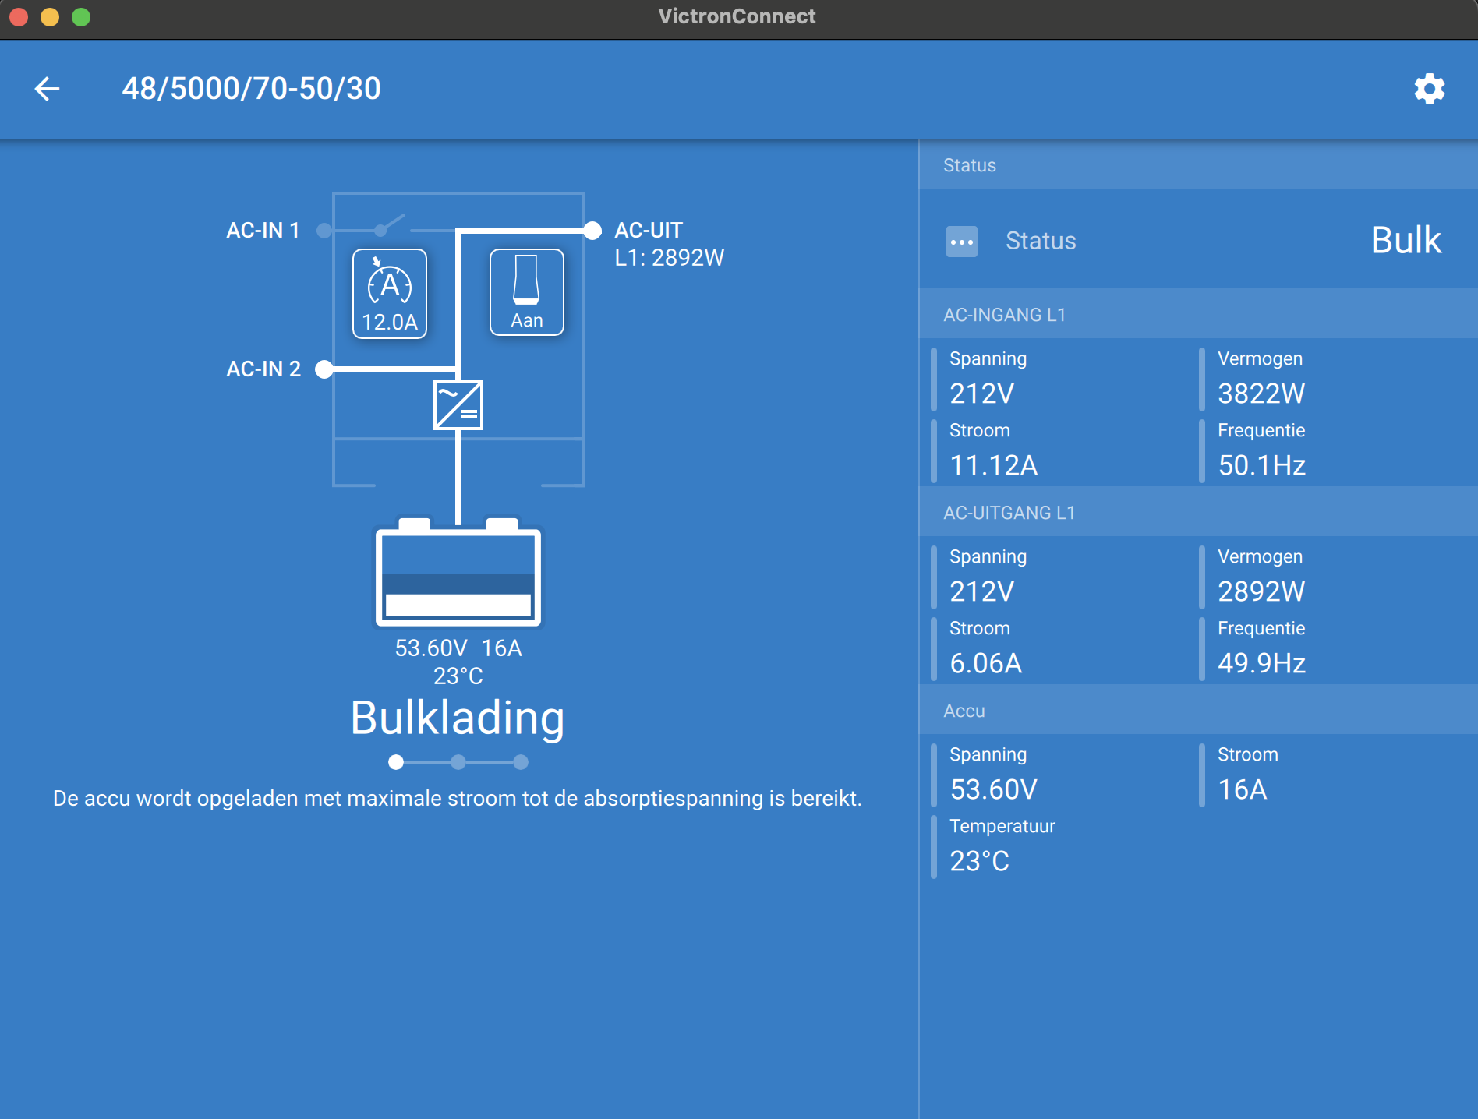Click the AC-IN 1 label
Screen dimensions: 1478x1119
[x=263, y=231]
